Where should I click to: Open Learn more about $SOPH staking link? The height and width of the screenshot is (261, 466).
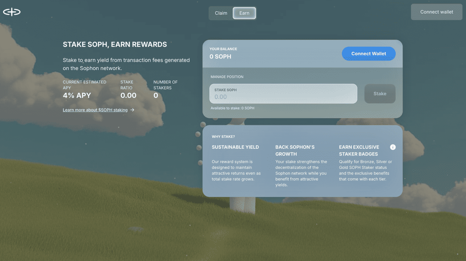pos(95,110)
